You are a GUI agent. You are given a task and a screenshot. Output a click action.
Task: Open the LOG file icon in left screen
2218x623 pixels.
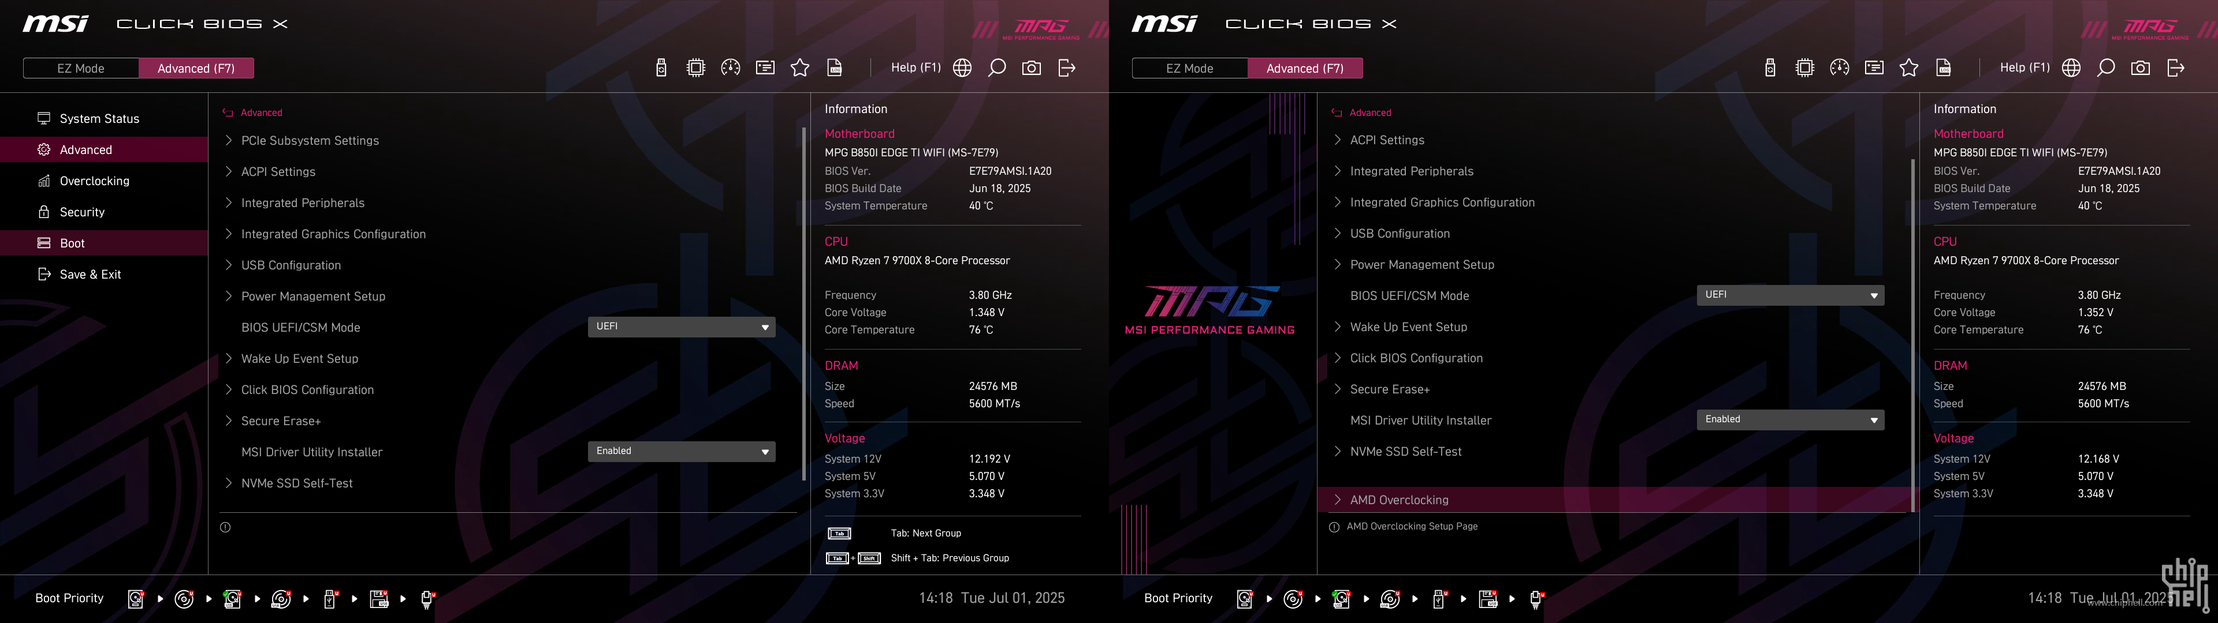[834, 68]
